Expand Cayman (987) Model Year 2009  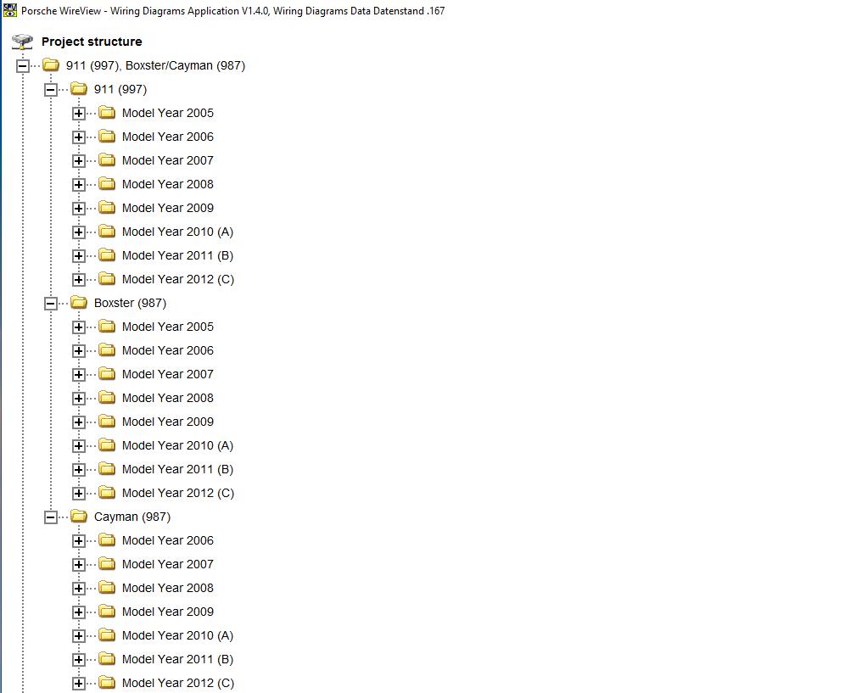79,612
